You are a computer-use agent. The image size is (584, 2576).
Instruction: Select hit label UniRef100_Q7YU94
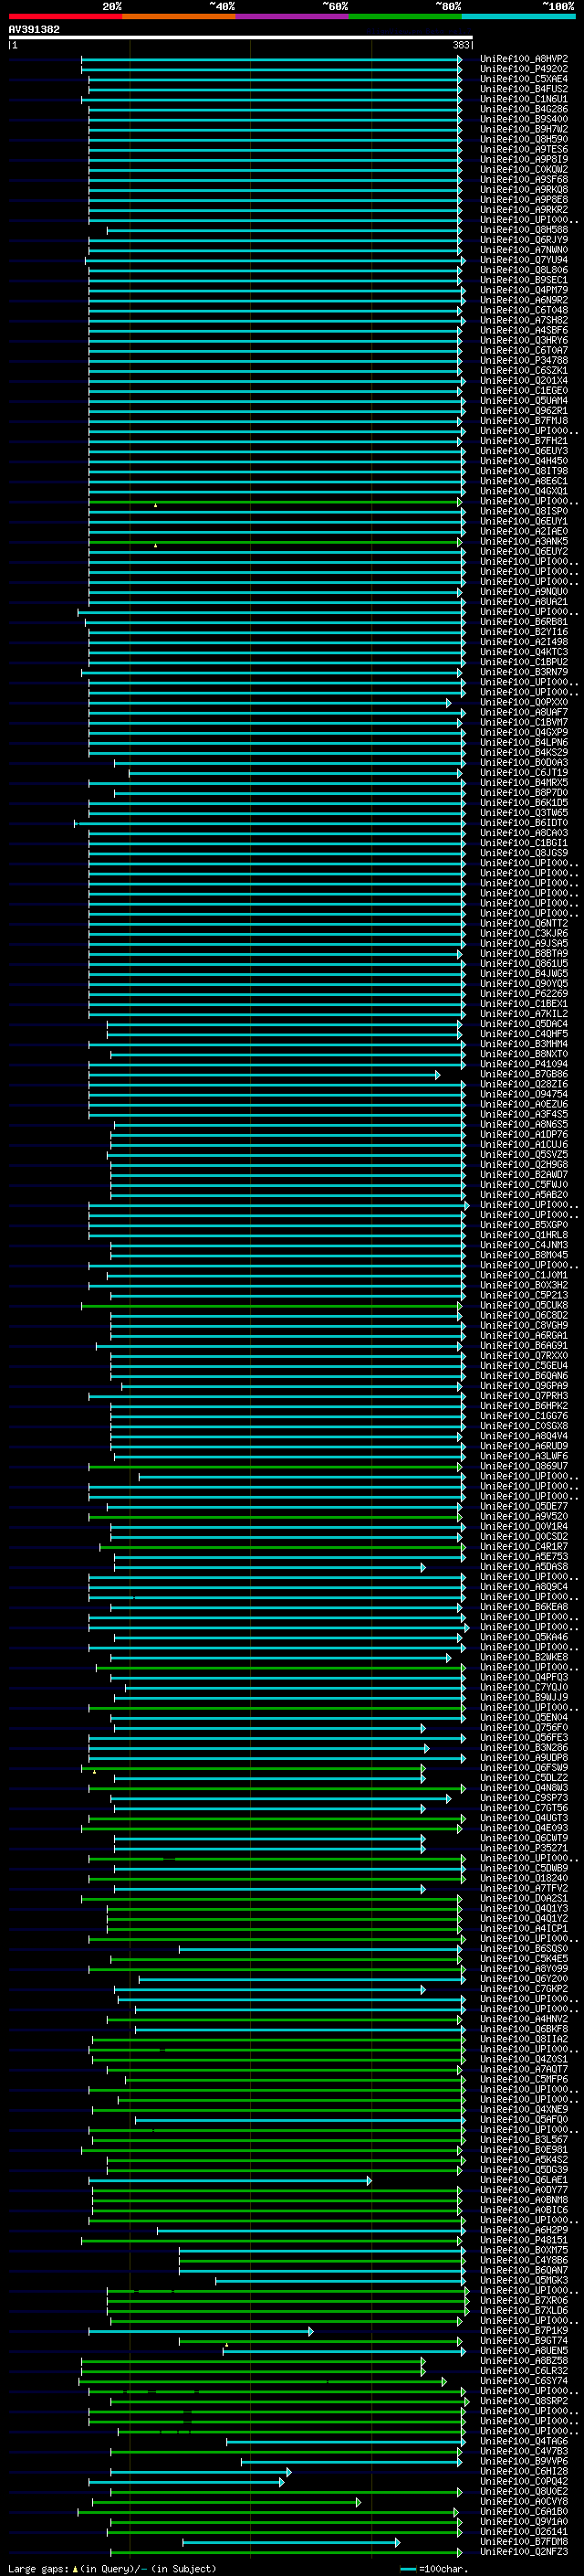pos(524,260)
